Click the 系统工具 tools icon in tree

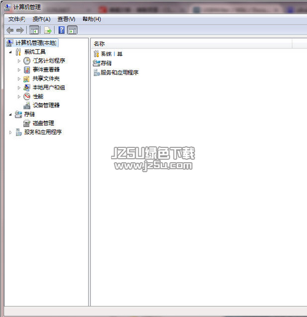[x=18, y=52]
